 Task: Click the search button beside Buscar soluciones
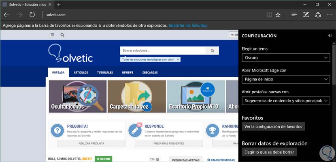tap(213, 50)
